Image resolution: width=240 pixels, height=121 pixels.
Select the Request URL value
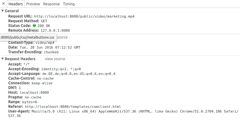pyautogui.click(x=84, y=16)
